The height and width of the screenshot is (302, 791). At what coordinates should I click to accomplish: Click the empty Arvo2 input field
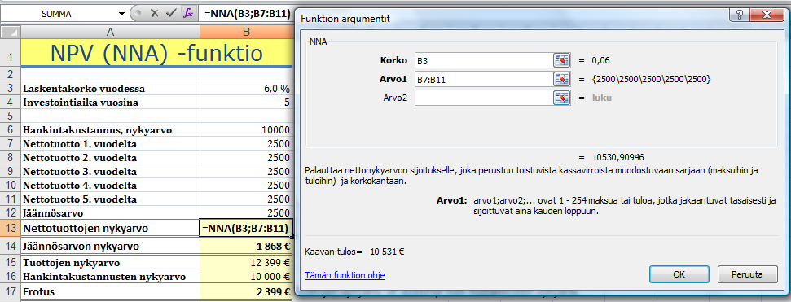(484, 98)
